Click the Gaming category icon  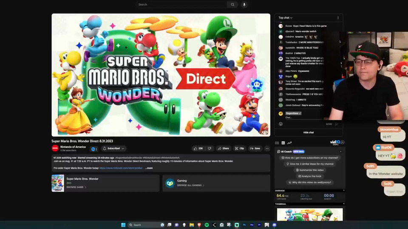tap(170, 183)
